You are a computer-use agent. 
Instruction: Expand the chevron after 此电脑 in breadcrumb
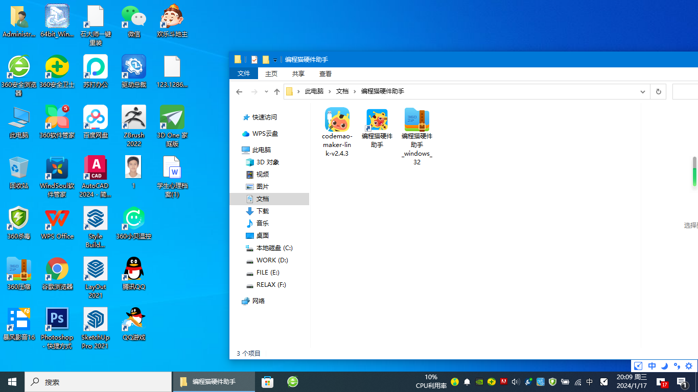[330, 91]
